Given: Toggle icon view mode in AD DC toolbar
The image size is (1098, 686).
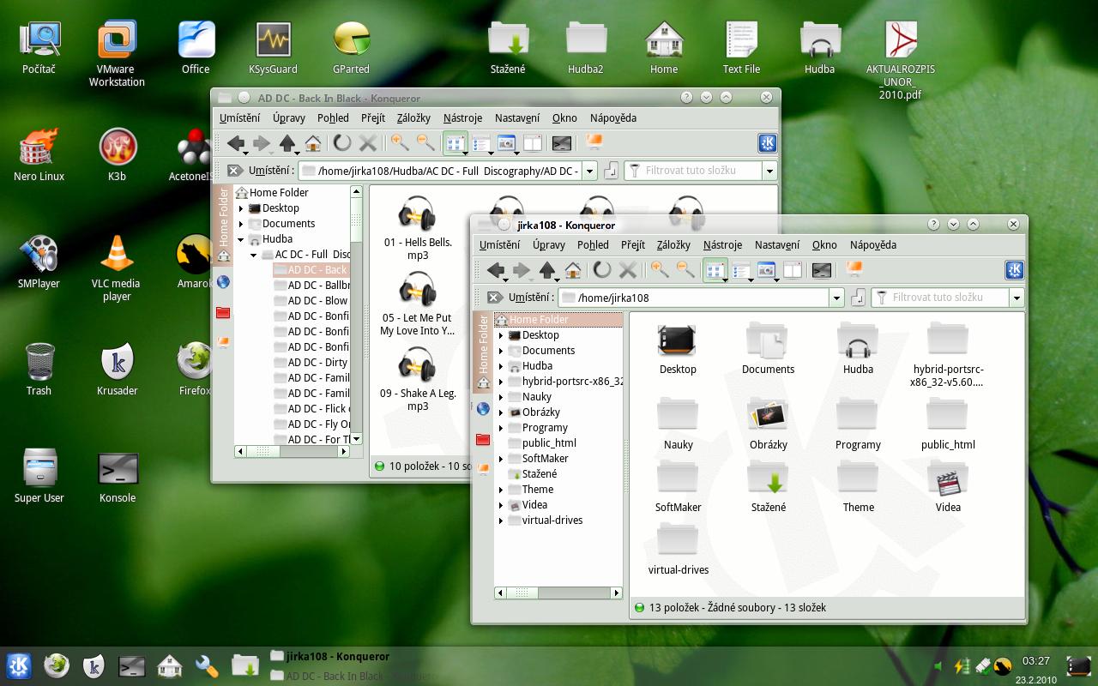Looking at the screenshot, I should pos(455,143).
